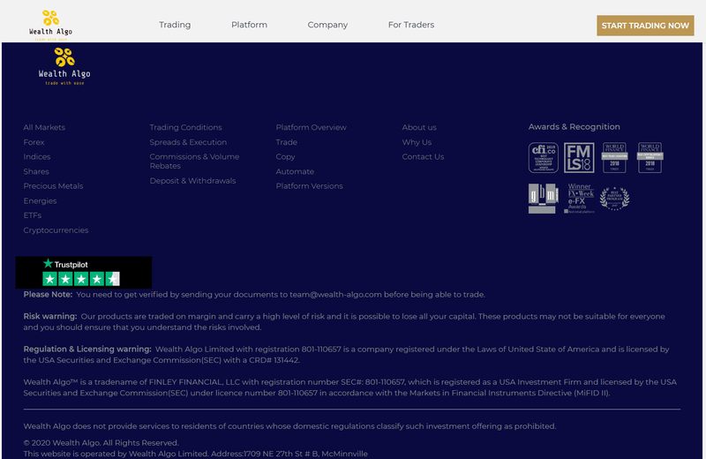This screenshot has height=459, width=706.
Task: Click the START TRADING NOW button
Action: pyautogui.click(x=645, y=26)
